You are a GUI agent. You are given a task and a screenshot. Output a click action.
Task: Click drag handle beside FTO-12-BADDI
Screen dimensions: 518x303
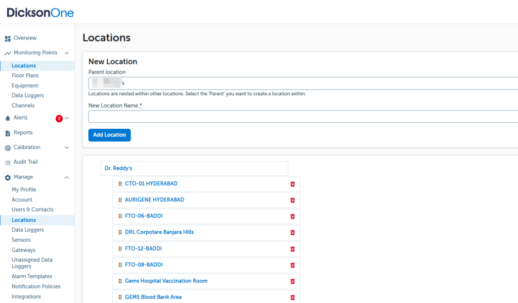[120, 249]
